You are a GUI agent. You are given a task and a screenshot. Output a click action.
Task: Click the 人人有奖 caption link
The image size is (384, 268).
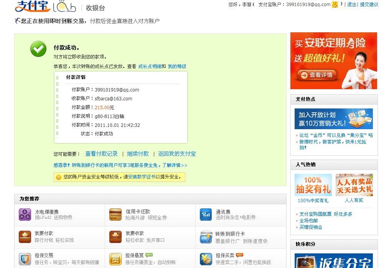coord(354,200)
